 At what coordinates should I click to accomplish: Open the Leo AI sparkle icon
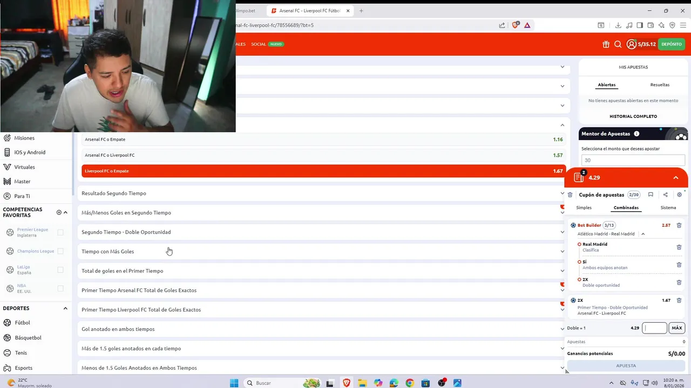[661, 25]
